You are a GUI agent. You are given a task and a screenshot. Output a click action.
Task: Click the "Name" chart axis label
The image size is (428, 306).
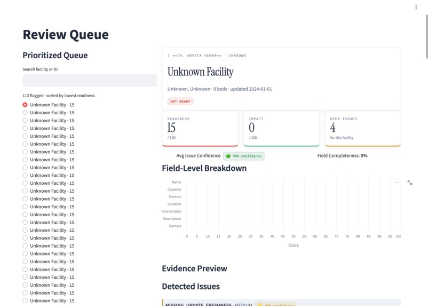tap(177, 182)
